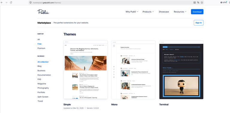Screen dimensions: 230x113
Task: Click the shield icon in the address bar
Action: tap(31, 2)
